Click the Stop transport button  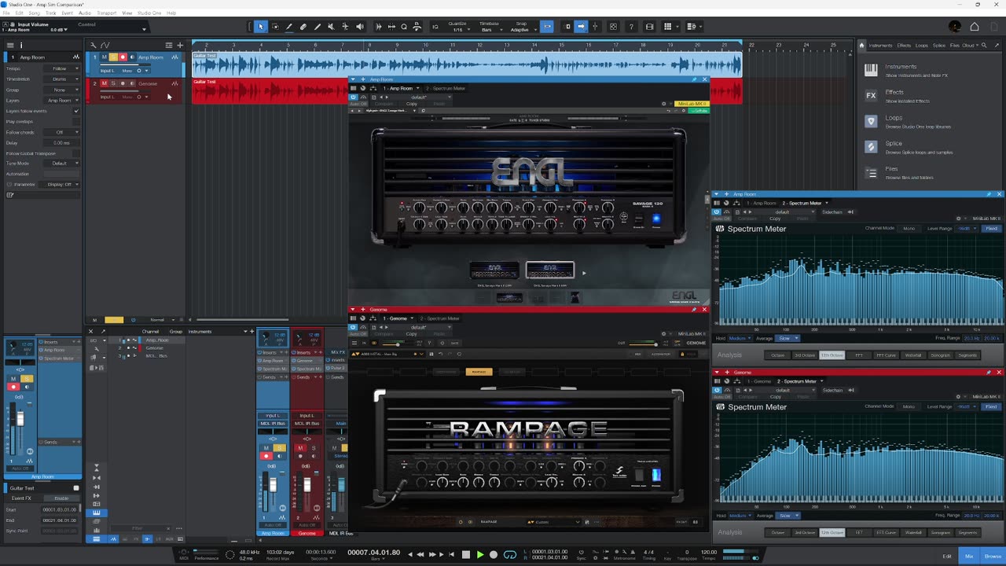tap(465, 554)
